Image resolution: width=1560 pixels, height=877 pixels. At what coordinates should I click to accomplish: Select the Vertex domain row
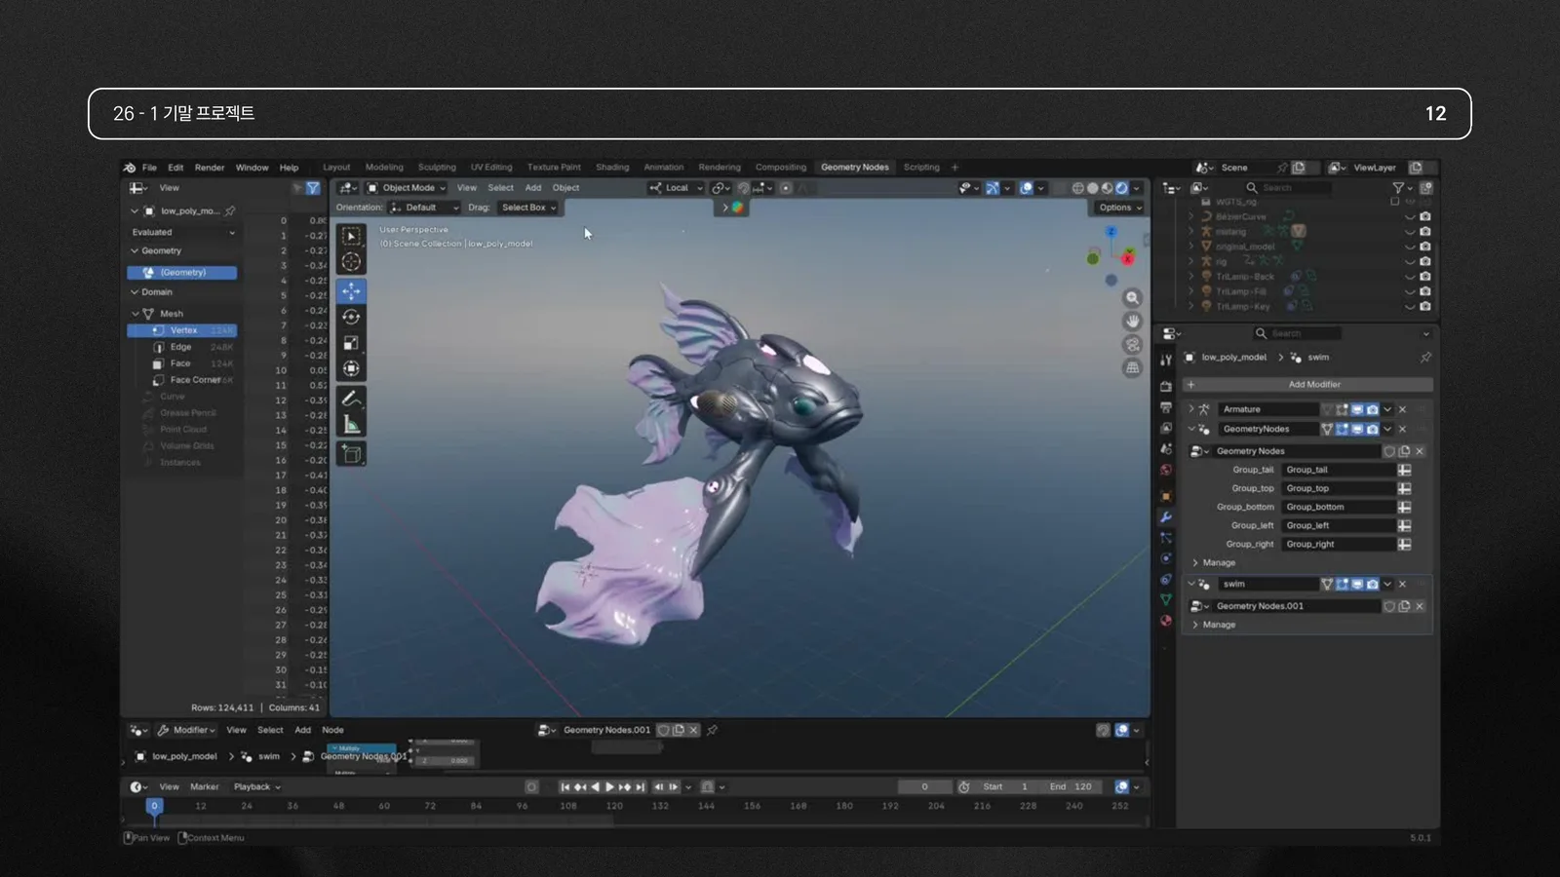tap(182, 330)
